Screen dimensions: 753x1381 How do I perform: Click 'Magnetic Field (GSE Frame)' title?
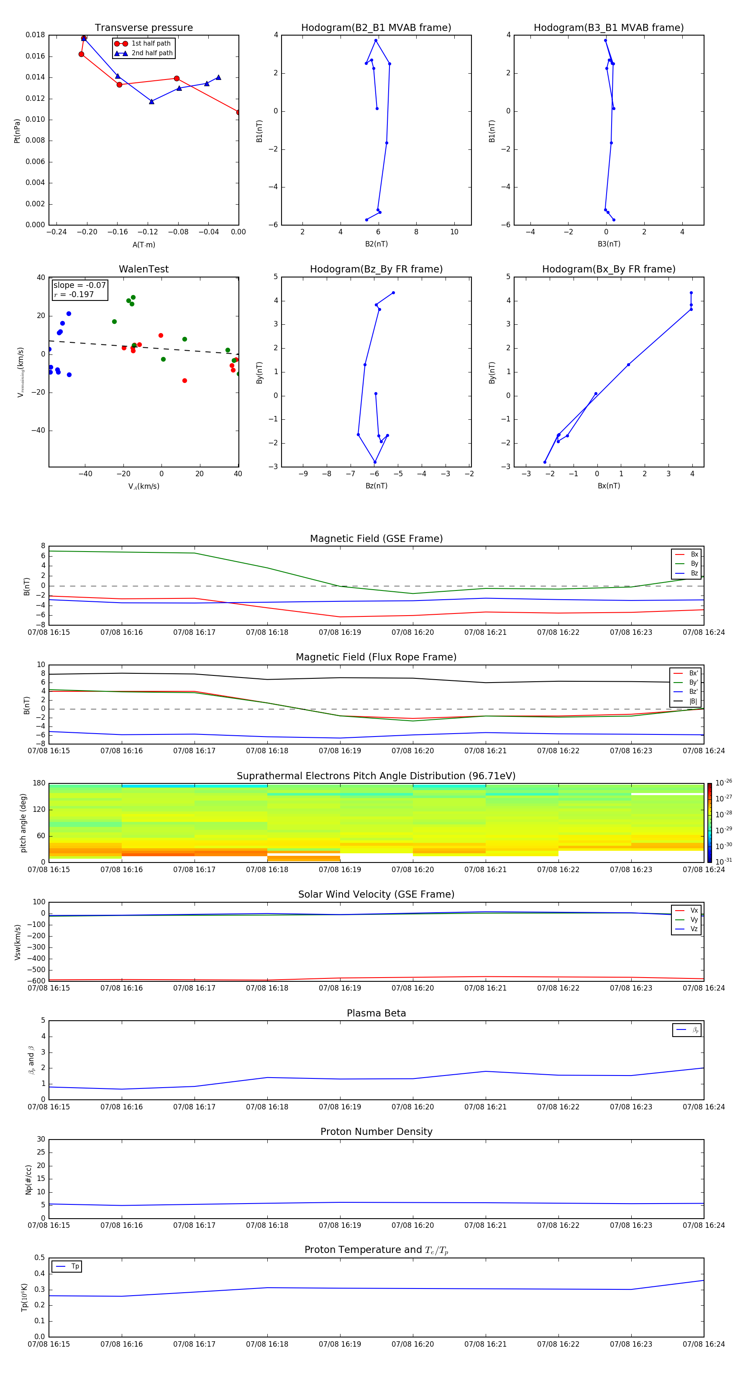tap(376, 539)
